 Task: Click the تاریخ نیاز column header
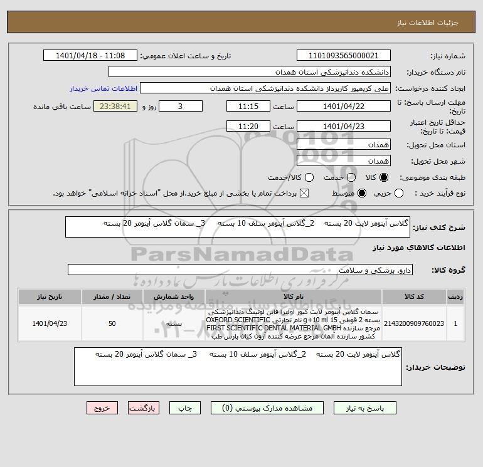(50, 296)
